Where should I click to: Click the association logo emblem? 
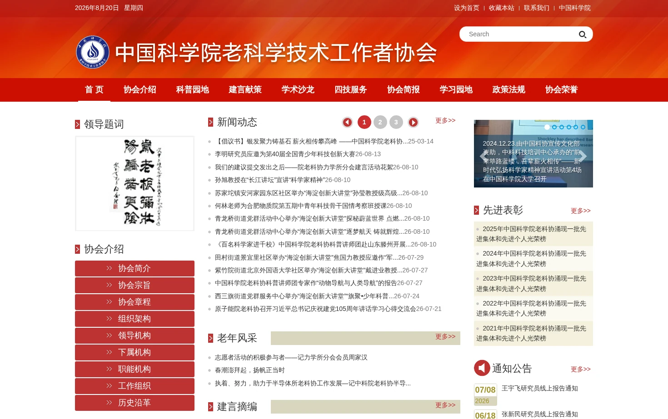pyautogui.click(x=93, y=52)
